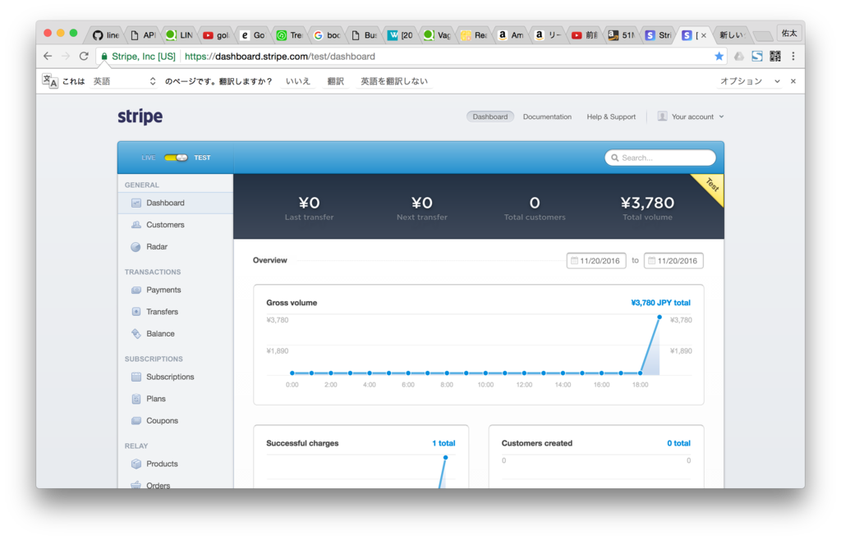This screenshot has height=540, width=841.
Task: Click the calendar icon in the end date field
Action: click(x=651, y=261)
